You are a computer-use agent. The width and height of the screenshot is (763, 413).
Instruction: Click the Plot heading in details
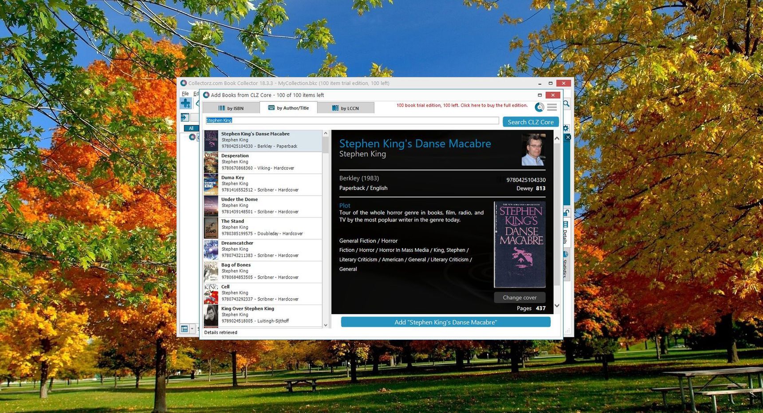point(345,206)
